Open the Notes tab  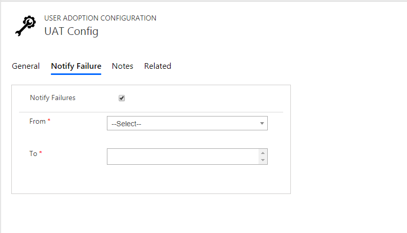tap(122, 66)
